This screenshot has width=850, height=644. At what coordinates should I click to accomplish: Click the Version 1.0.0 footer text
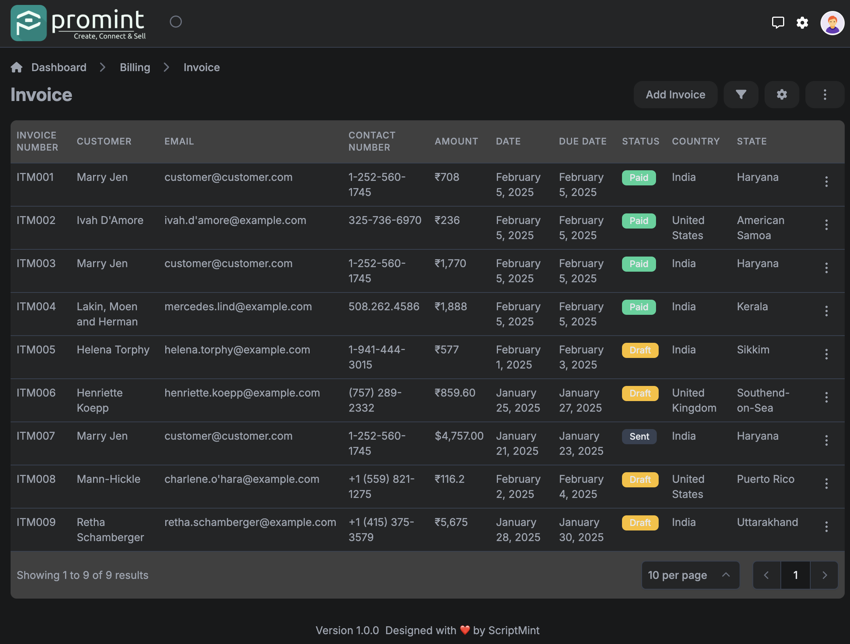click(x=347, y=630)
